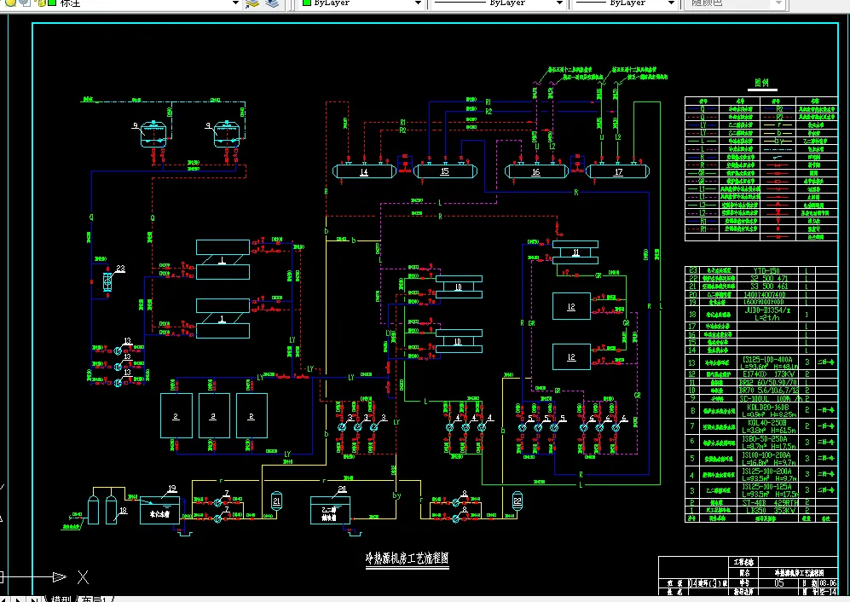
Task: Select table cell IS125-100-400A
Action: 767,359
